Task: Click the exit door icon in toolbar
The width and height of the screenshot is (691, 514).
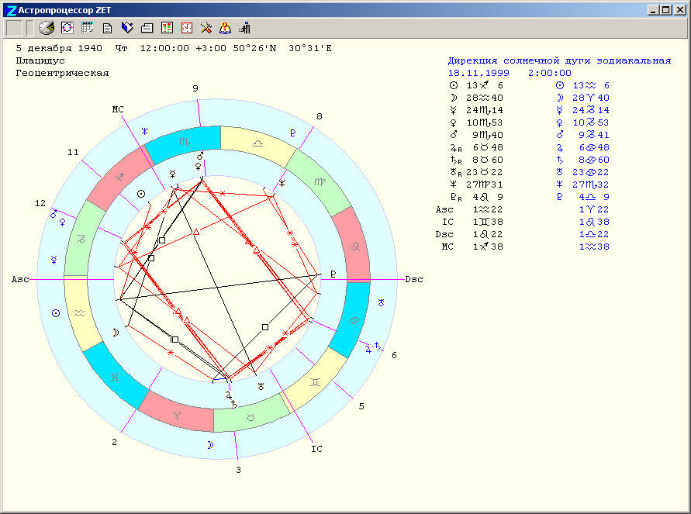Action: 245,28
